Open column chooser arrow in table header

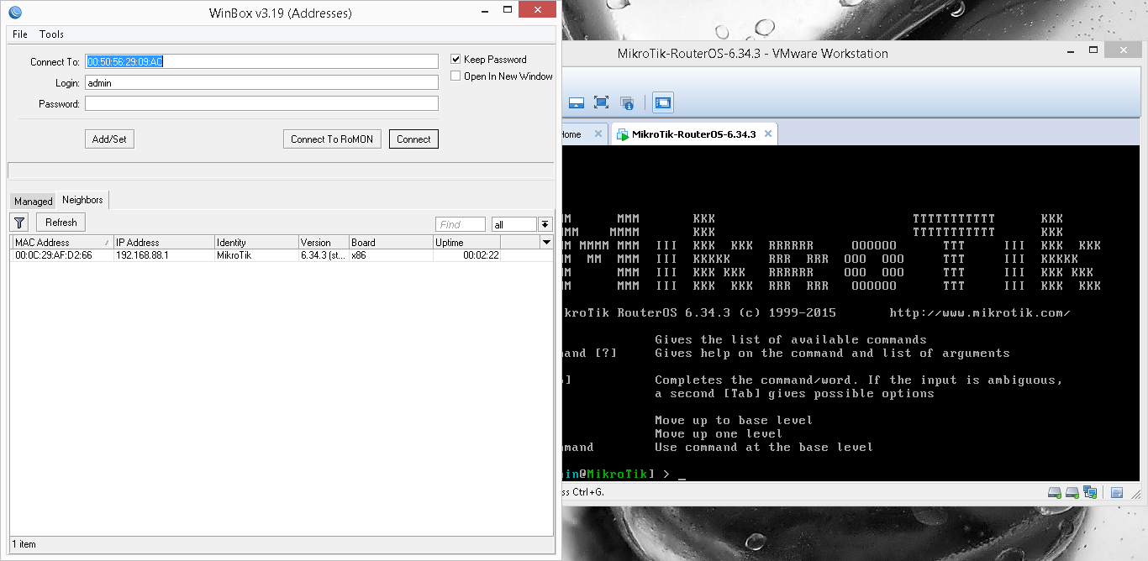pyautogui.click(x=546, y=242)
